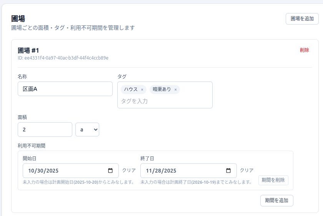The width and height of the screenshot is (323, 216).
Task: Open the 開始日 calendar picker icon
Action: coord(110,171)
